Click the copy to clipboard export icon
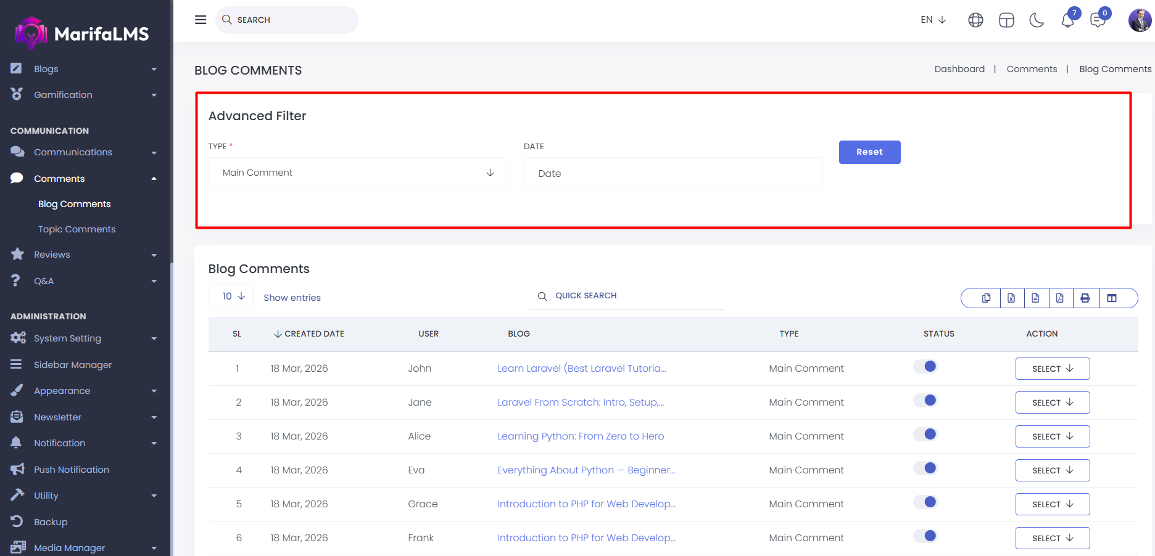 (x=986, y=298)
